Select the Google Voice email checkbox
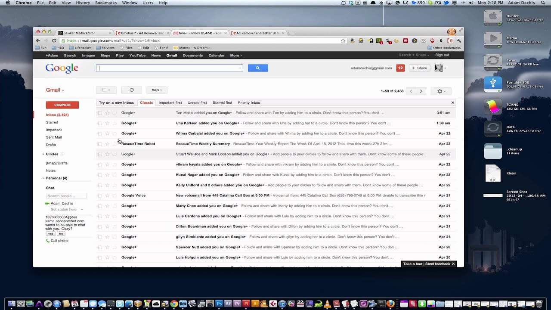The image size is (551, 310). pyautogui.click(x=100, y=195)
